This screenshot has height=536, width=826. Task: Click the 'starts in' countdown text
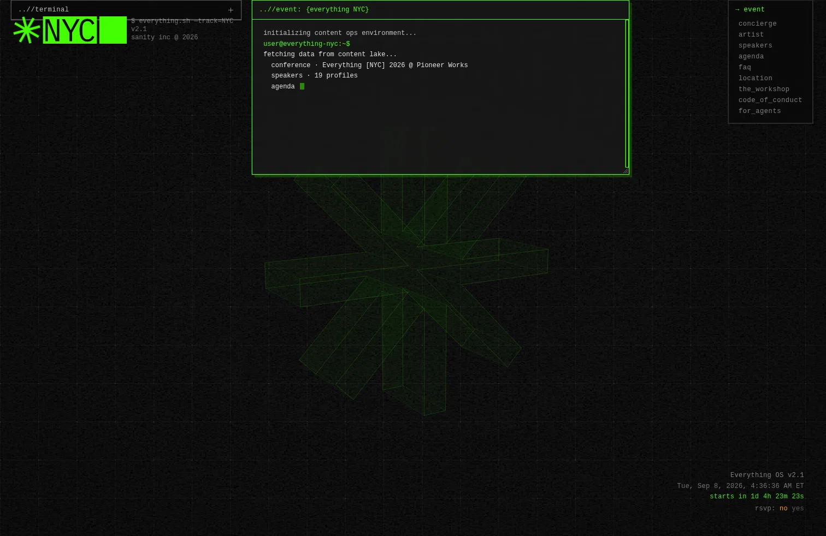point(757,497)
